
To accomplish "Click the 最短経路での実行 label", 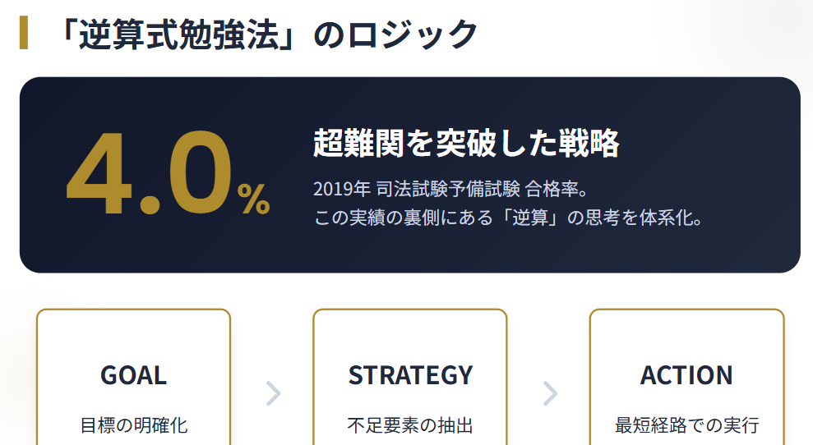I will (x=686, y=425).
